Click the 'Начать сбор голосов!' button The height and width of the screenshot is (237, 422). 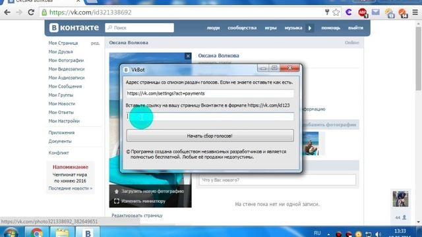click(x=210, y=136)
